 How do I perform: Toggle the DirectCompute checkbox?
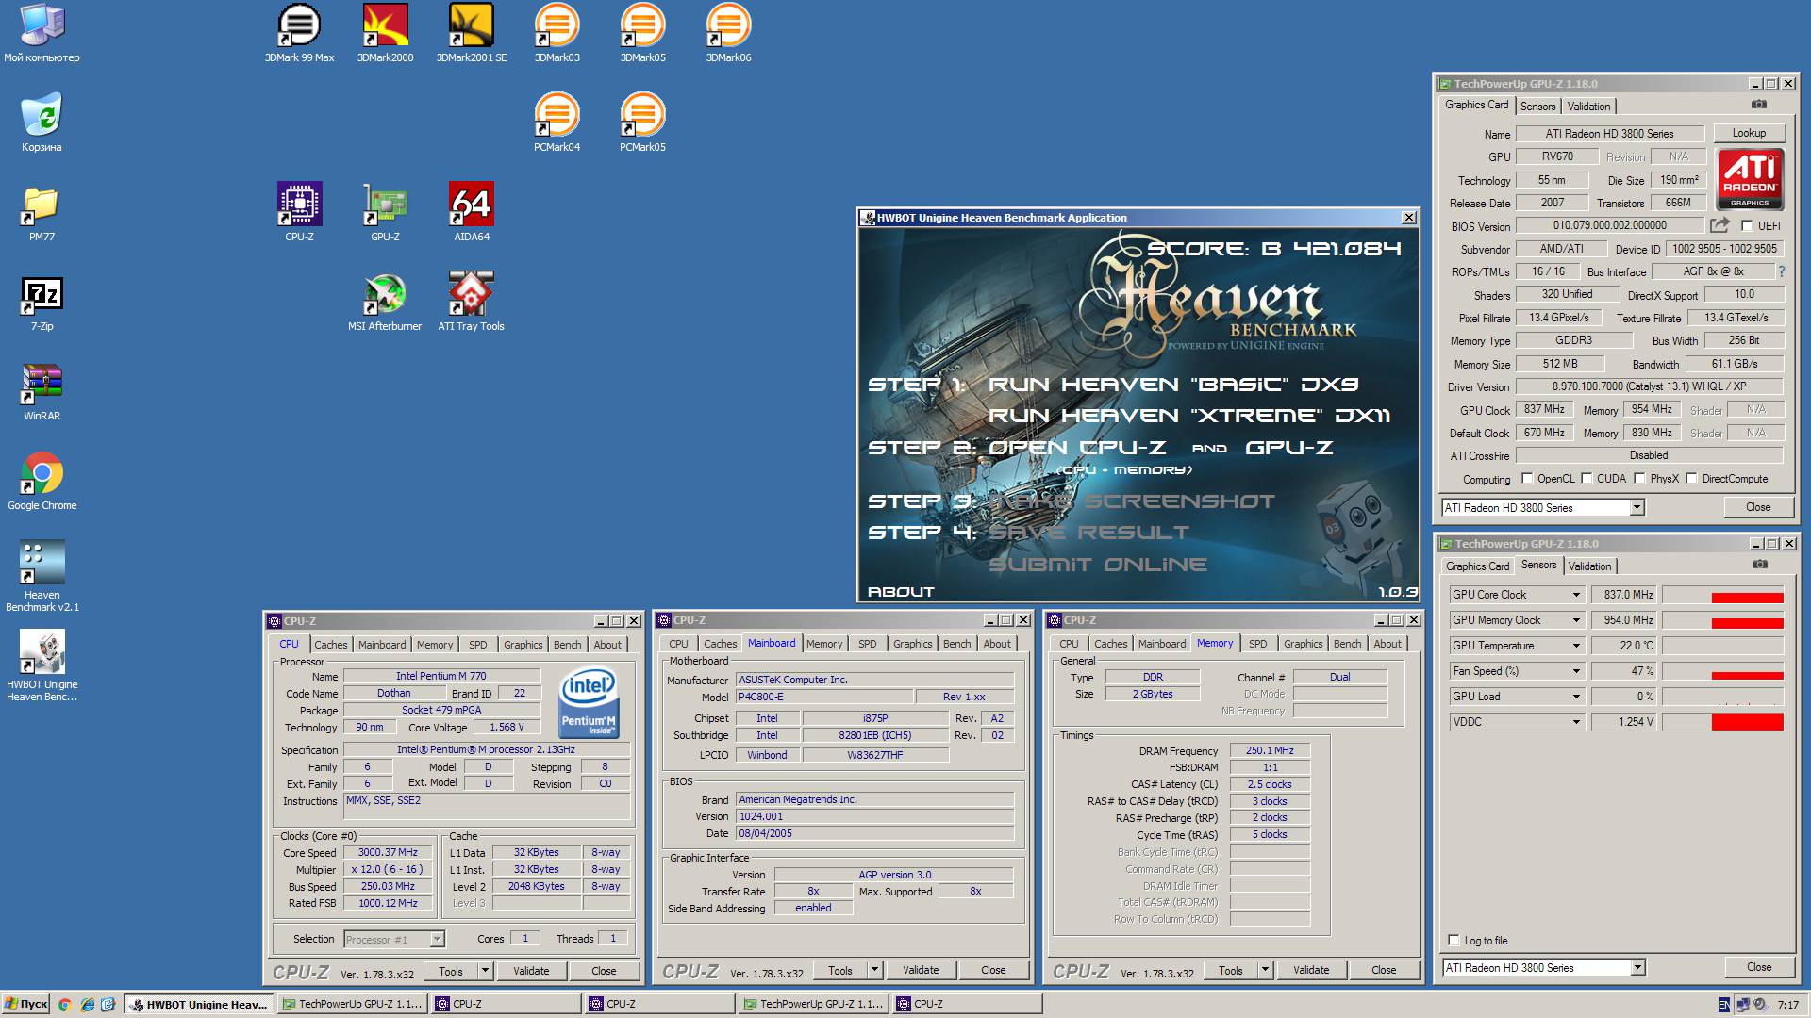pos(1691,479)
